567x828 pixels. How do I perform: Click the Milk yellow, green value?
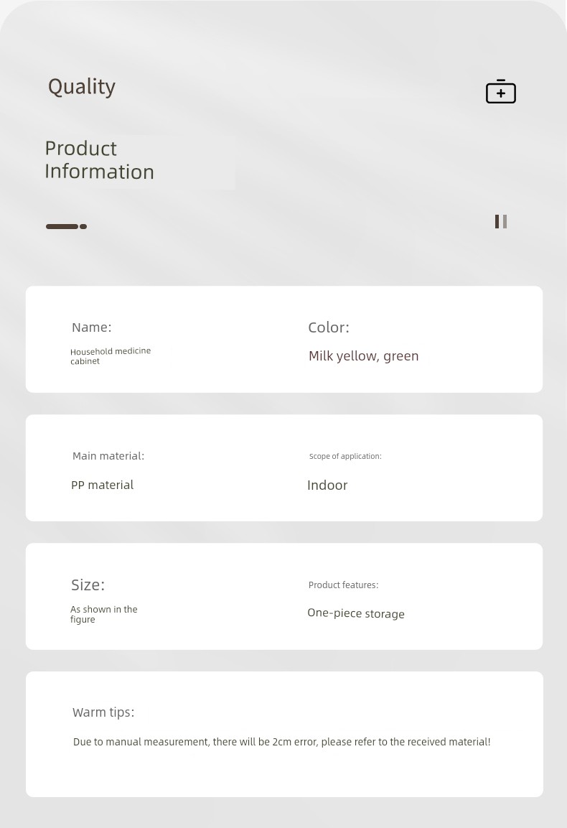pos(363,356)
